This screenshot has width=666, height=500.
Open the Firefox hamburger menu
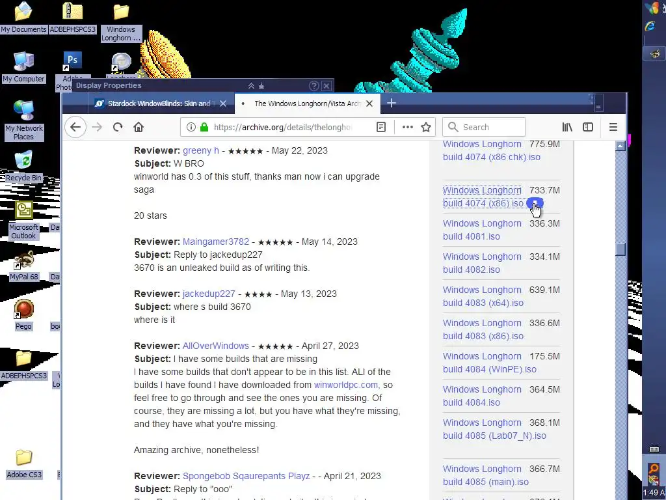coord(613,127)
